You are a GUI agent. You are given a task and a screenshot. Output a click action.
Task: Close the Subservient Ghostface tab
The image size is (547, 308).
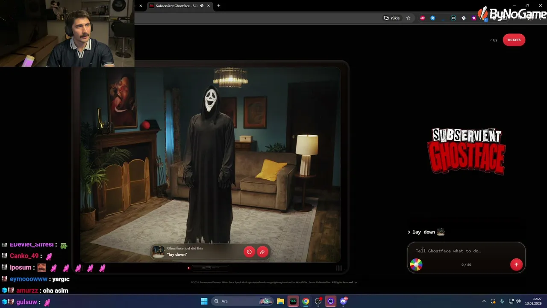[x=209, y=6]
